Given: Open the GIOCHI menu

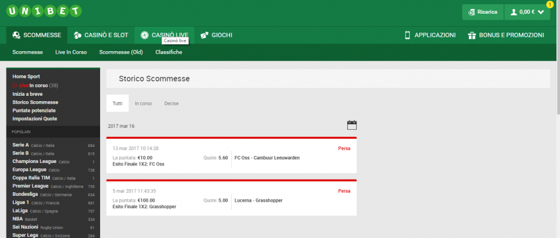Looking at the screenshot, I should (x=216, y=35).
